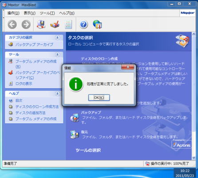Click the ログの表示 icon

(11, 84)
